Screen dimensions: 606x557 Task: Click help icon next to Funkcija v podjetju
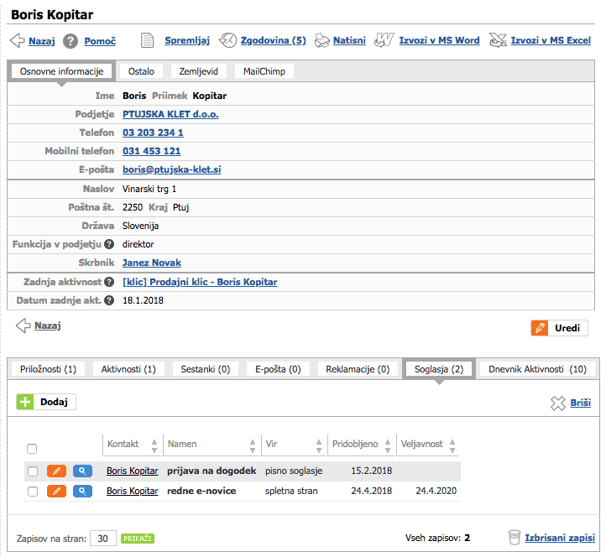[109, 244]
